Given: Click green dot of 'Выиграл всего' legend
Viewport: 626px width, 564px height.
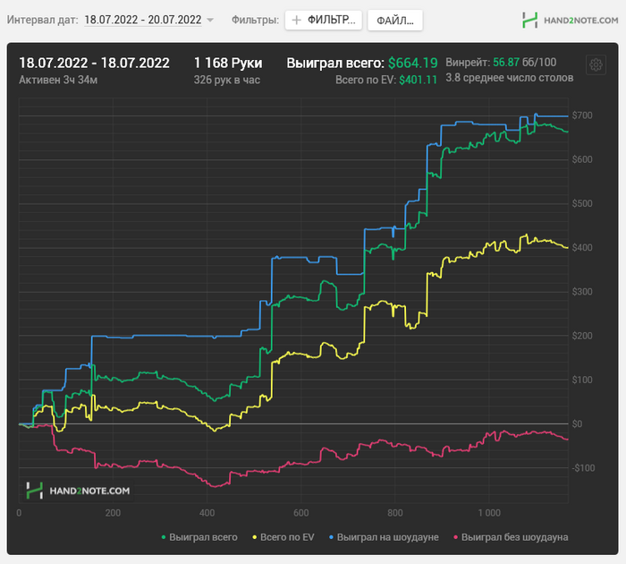Looking at the screenshot, I should (x=164, y=538).
